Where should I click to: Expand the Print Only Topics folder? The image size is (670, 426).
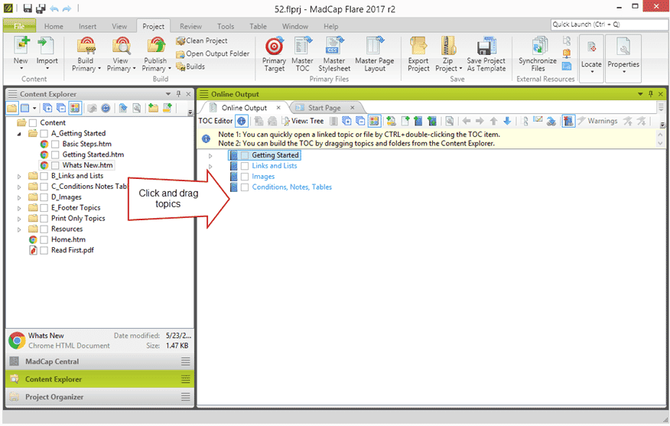(19, 219)
